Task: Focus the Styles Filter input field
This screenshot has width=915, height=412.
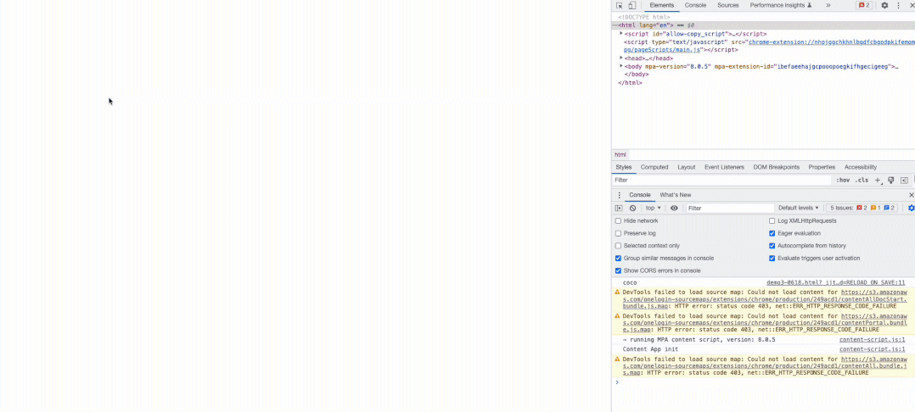Action: pos(721,181)
